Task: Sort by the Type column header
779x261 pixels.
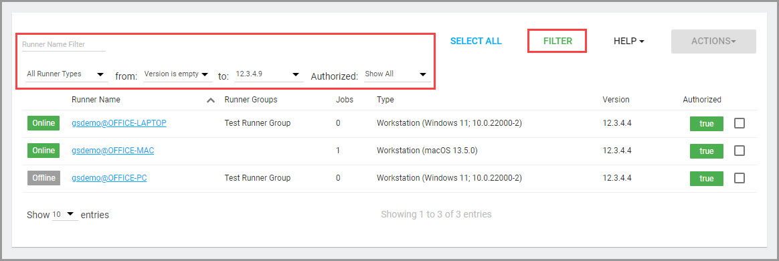Action: (x=385, y=100)
